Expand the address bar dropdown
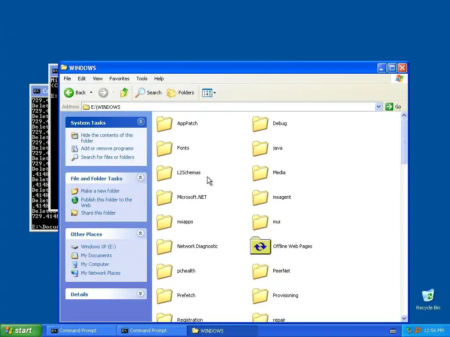Image resolution: width=450 pixels, height=337 pixels. (378, 107)
